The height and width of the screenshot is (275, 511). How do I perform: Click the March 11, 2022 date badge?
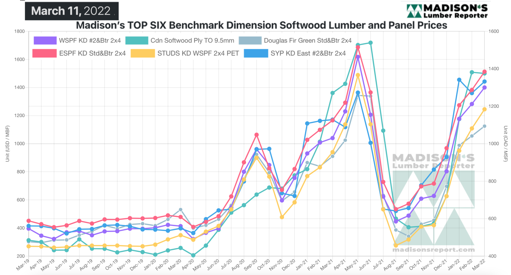click(72, 11)
